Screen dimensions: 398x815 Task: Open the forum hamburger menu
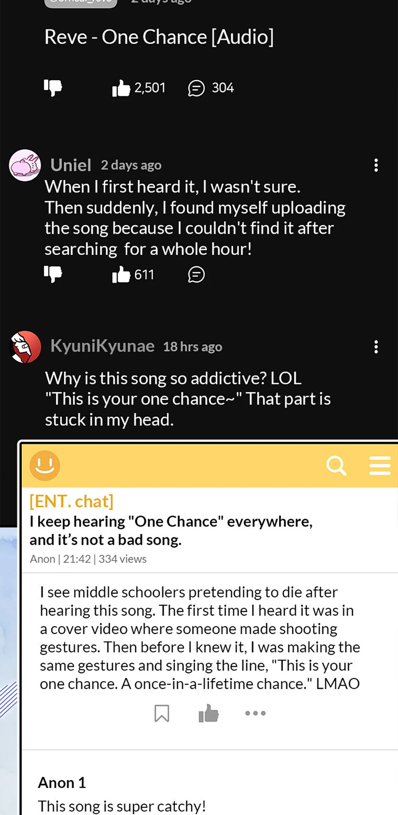click(380, 466)
